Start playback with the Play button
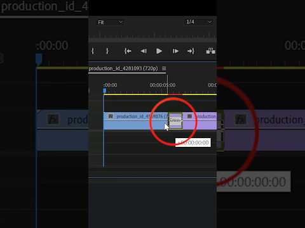The image size is (305, 228). pos(159,51)
